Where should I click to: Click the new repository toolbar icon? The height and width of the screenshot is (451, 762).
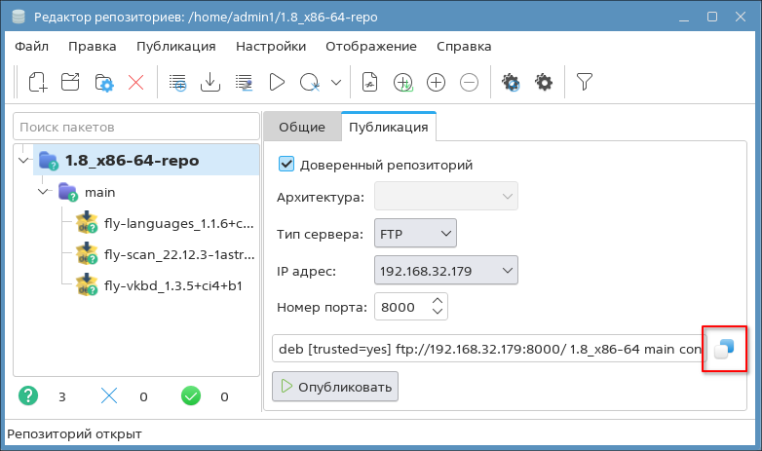coord(37,83)
